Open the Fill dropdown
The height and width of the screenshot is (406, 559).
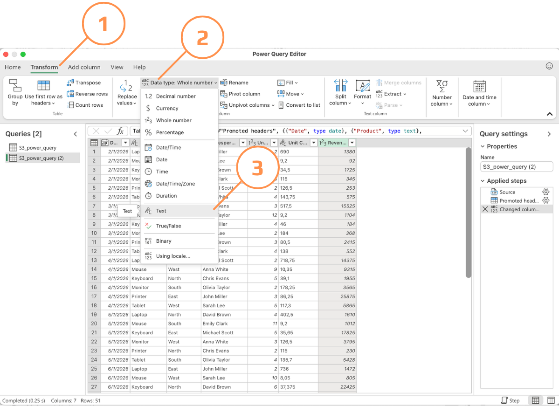pos(287,83)
